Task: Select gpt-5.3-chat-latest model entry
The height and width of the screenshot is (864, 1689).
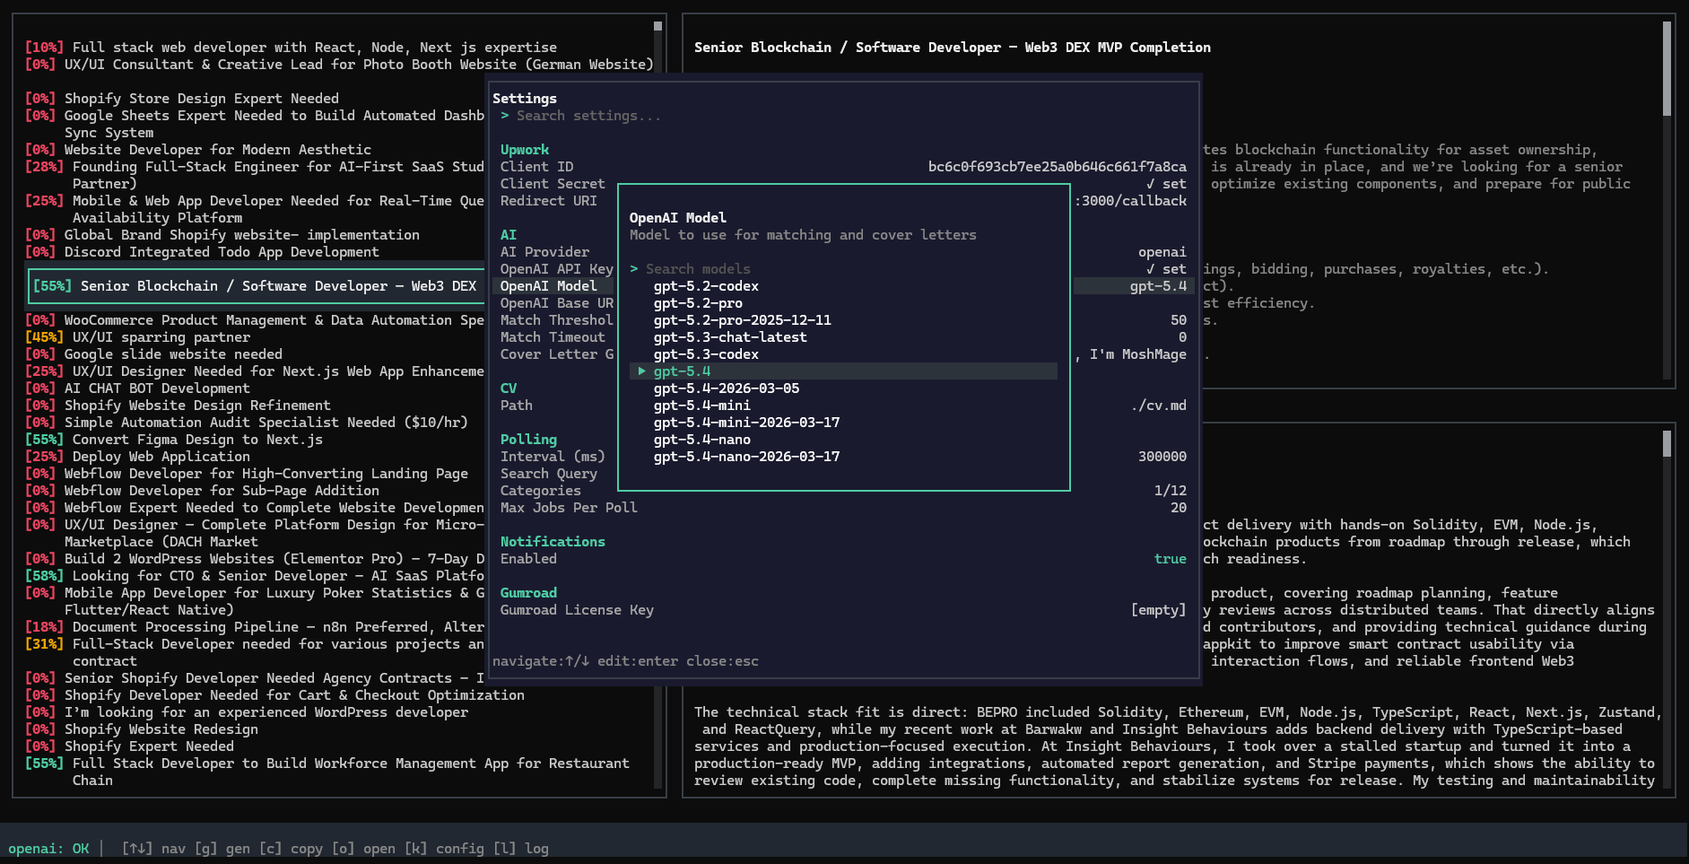Action: [x=729, y=337]
